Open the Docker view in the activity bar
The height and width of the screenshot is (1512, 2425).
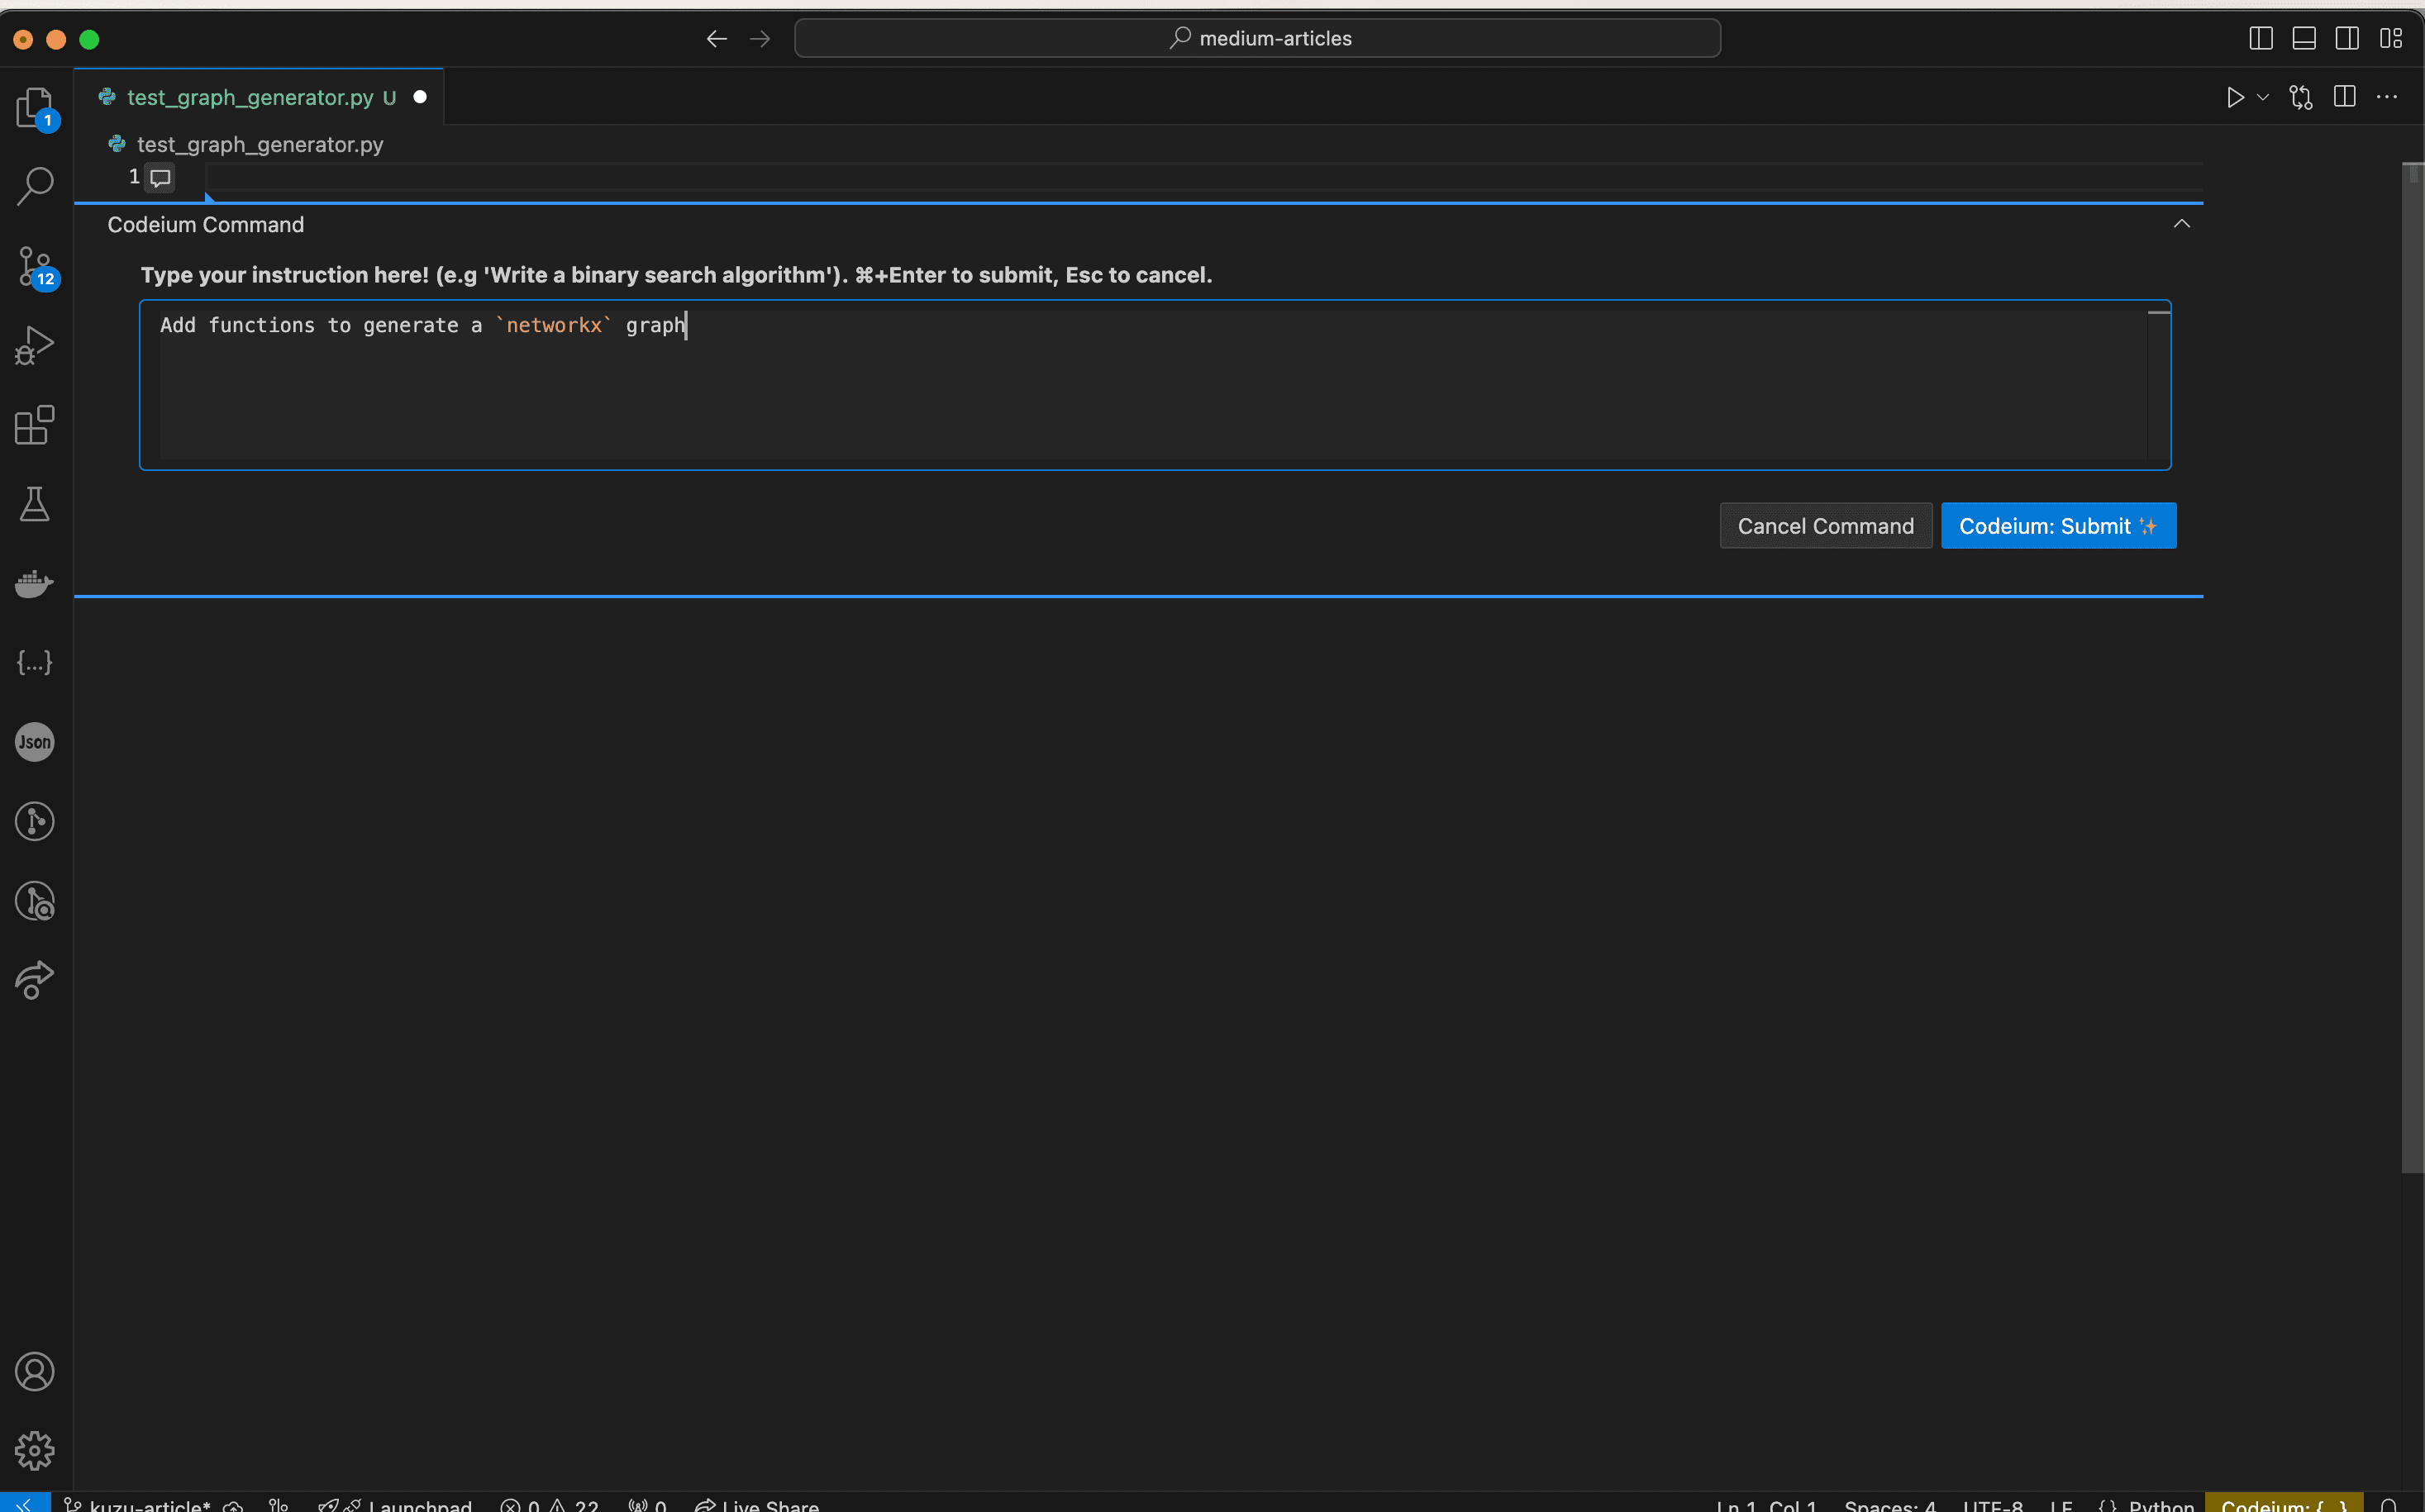click(35, 583)
